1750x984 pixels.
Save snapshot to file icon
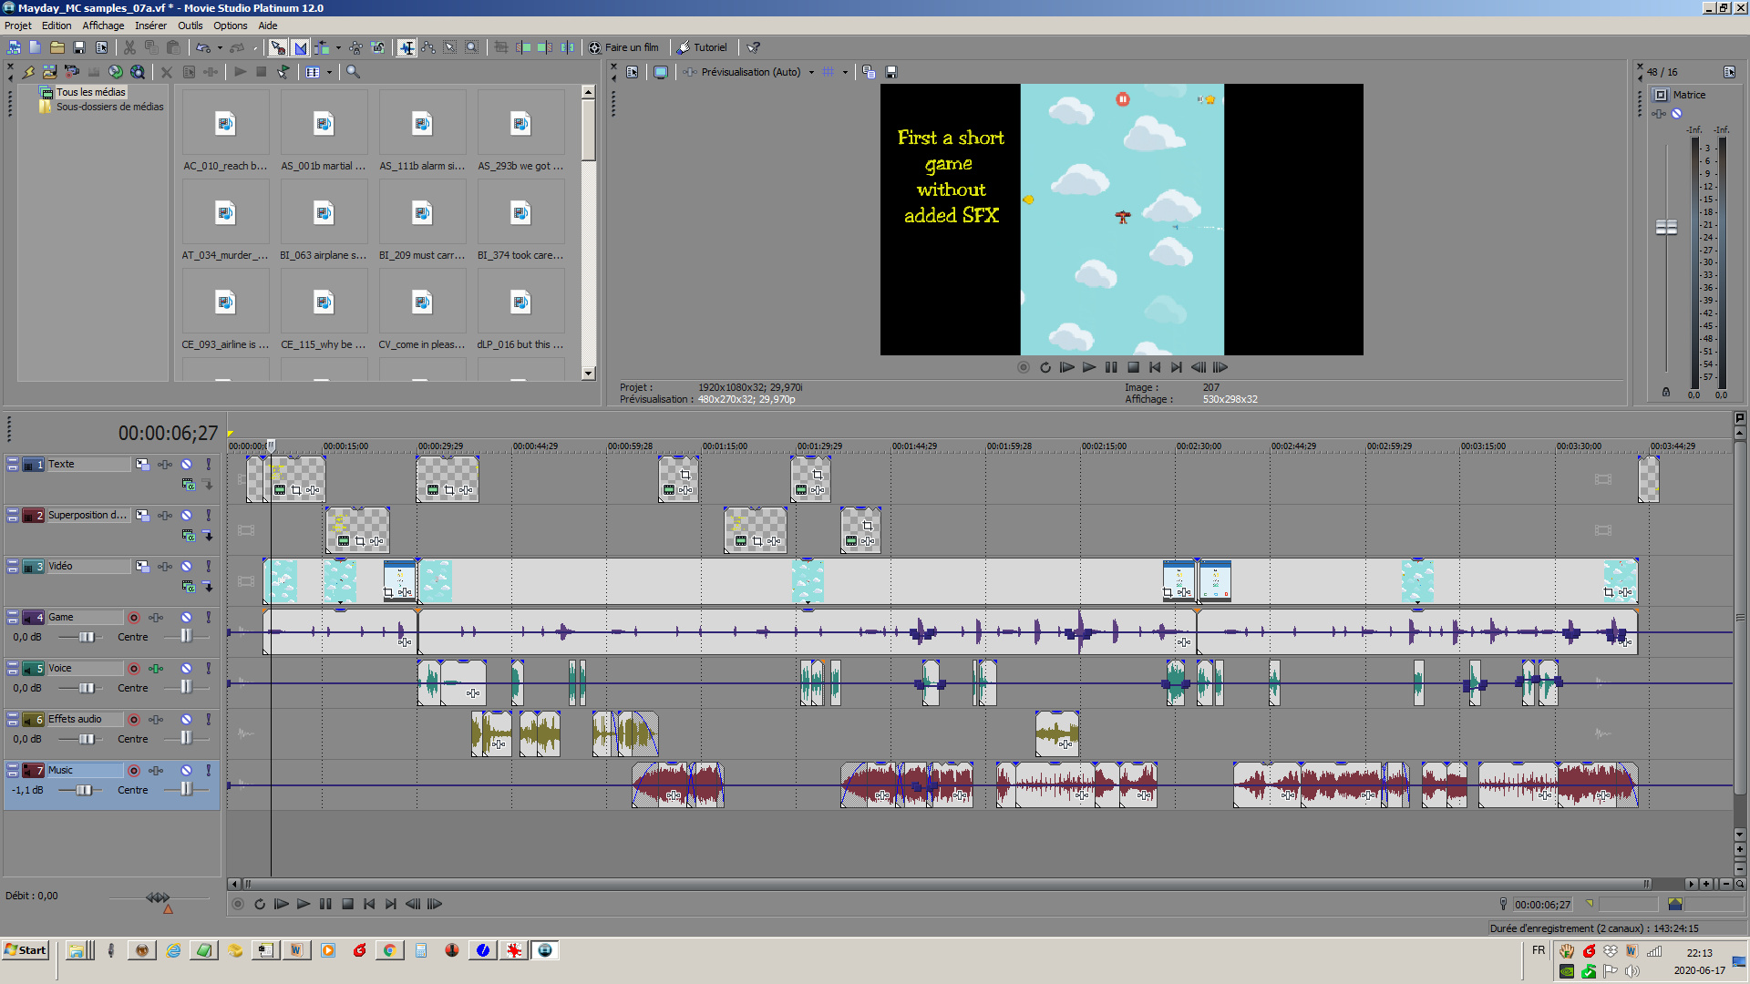(891, 72)
